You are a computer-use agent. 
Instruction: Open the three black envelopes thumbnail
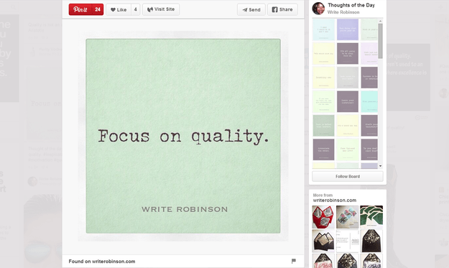pyautogui.click(x=323, y=241)
